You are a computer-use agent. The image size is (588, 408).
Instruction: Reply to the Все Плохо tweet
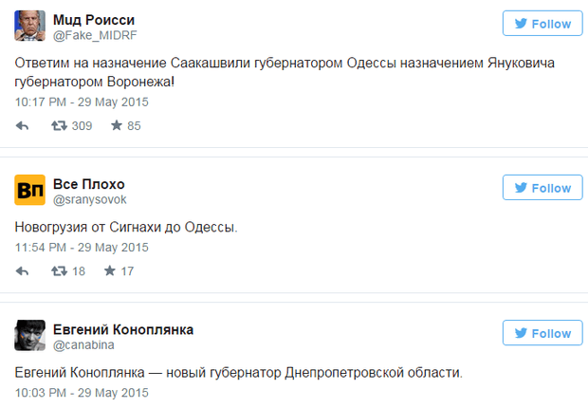point(23,270)
